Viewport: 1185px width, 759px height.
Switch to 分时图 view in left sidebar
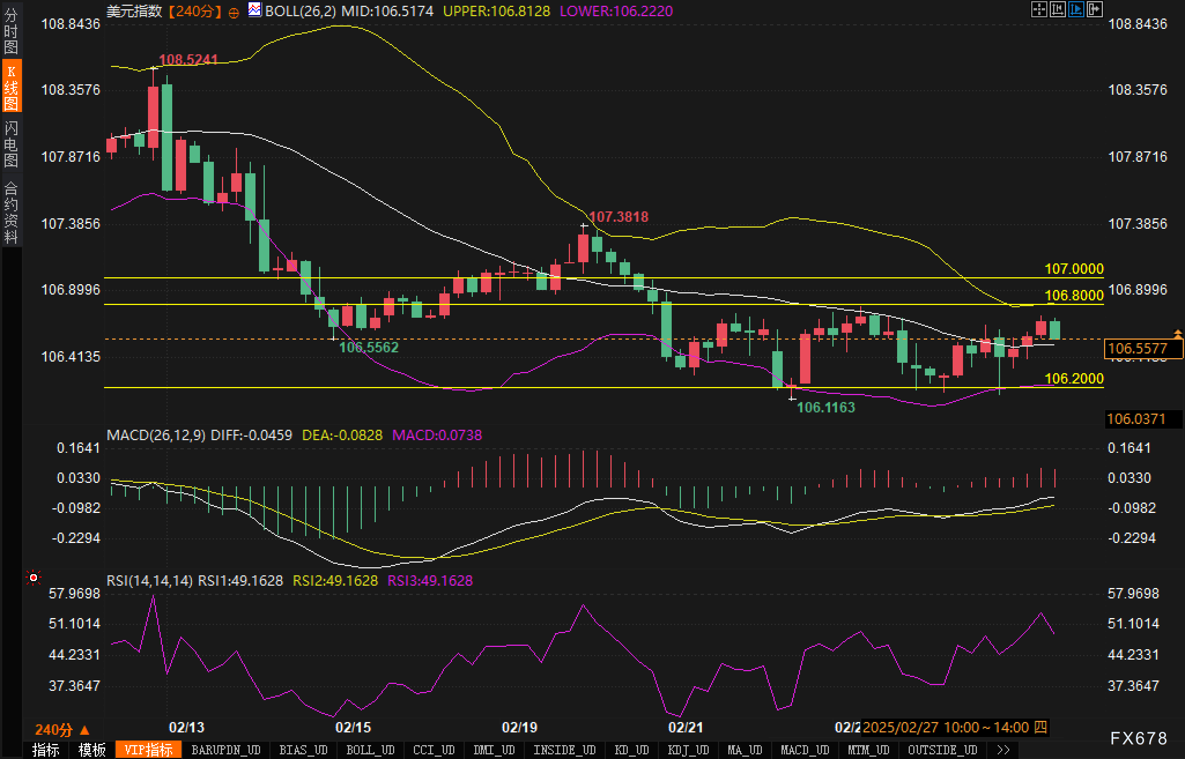click(11, 31)
